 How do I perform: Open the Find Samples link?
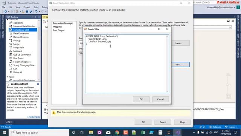pyautogui.click(x=34, y=117)
